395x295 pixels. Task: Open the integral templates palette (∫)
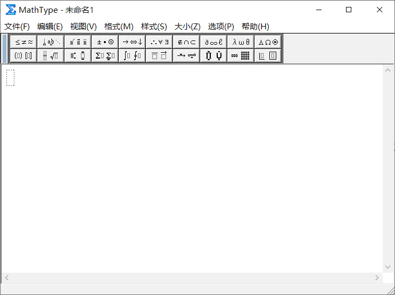[x=133, y=55]
